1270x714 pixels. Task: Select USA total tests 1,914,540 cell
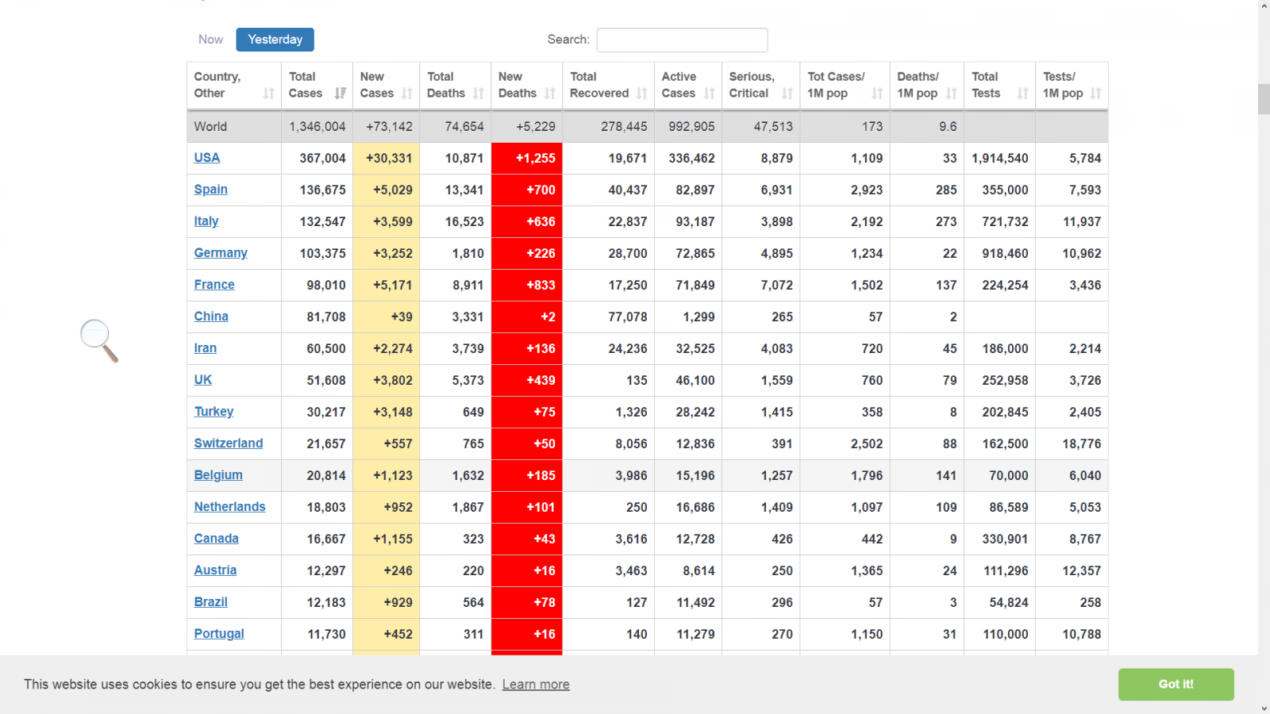coord(1000,159)
